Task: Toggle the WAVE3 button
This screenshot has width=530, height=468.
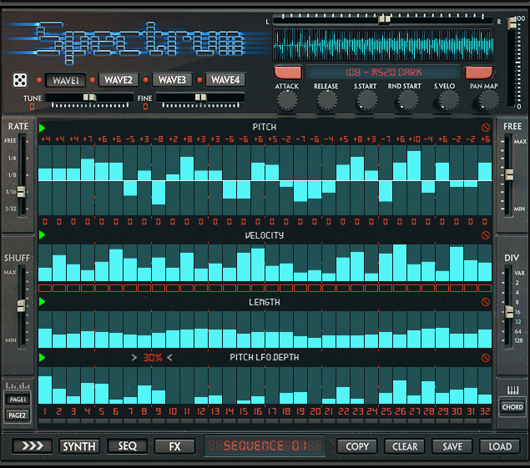Action: tap(172, 80)
